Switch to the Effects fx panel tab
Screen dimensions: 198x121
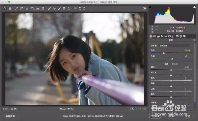click(x=173, y=36)
